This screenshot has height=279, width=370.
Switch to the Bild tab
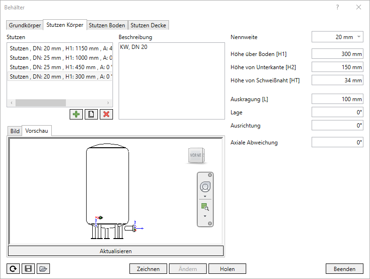[15, 131]
